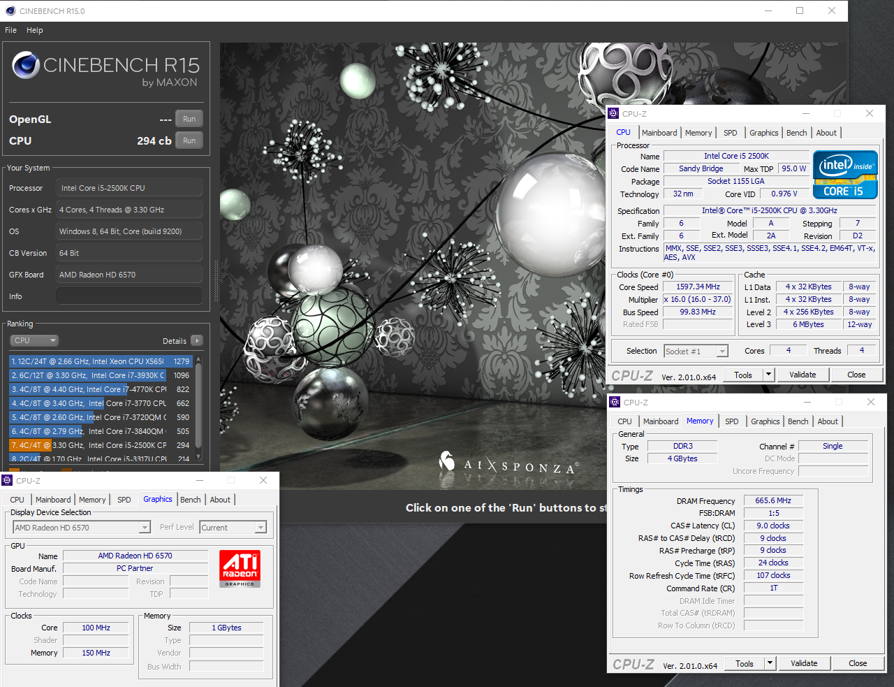The width and height of the screenshot is (894, 687).
Task: Open the Help menu in Cinebench
Action: [35, 30]
